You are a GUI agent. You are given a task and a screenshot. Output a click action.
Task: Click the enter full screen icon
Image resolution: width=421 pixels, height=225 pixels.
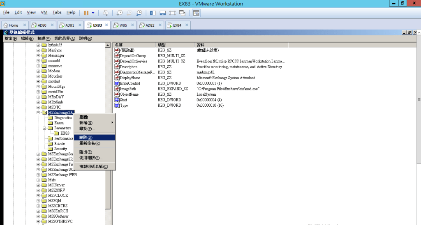pos(173,13)
